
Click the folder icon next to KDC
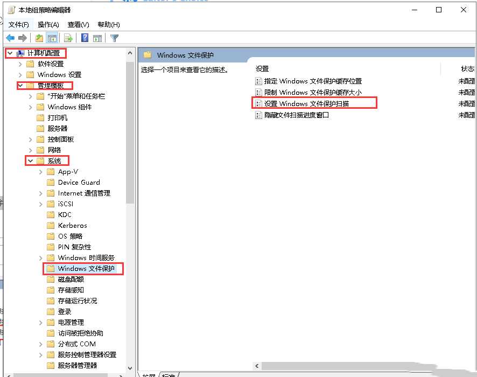click(x=51, y=214)
